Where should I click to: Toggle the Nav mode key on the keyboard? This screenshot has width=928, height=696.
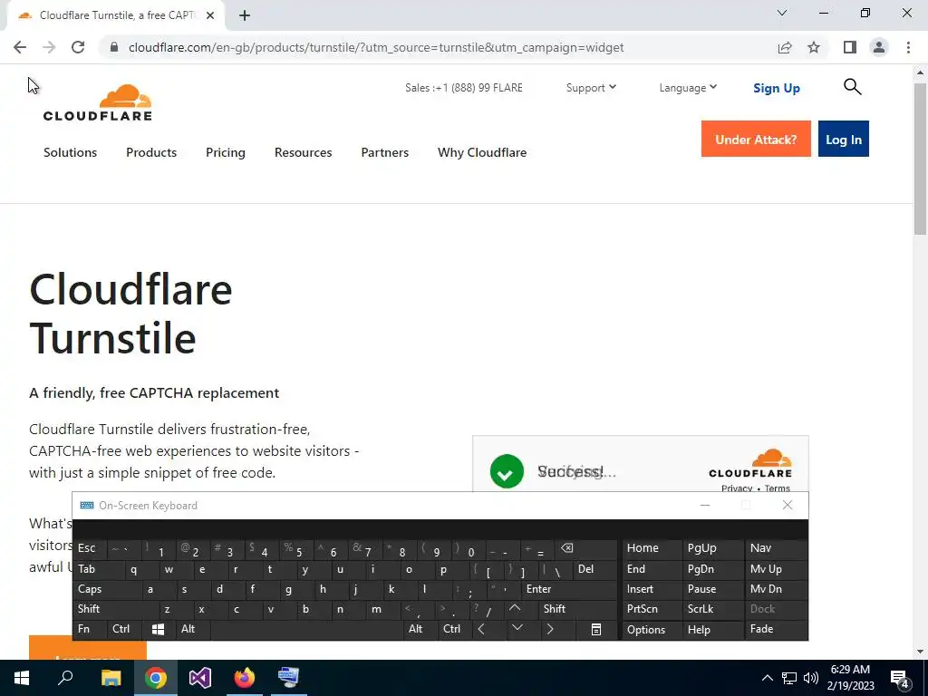tap(776, 548)
